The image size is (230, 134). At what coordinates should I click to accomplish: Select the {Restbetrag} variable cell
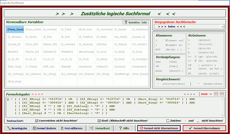(122, 74)
